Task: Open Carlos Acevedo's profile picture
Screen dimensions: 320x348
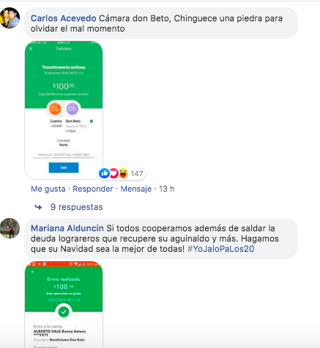Action: coord(10,18)
